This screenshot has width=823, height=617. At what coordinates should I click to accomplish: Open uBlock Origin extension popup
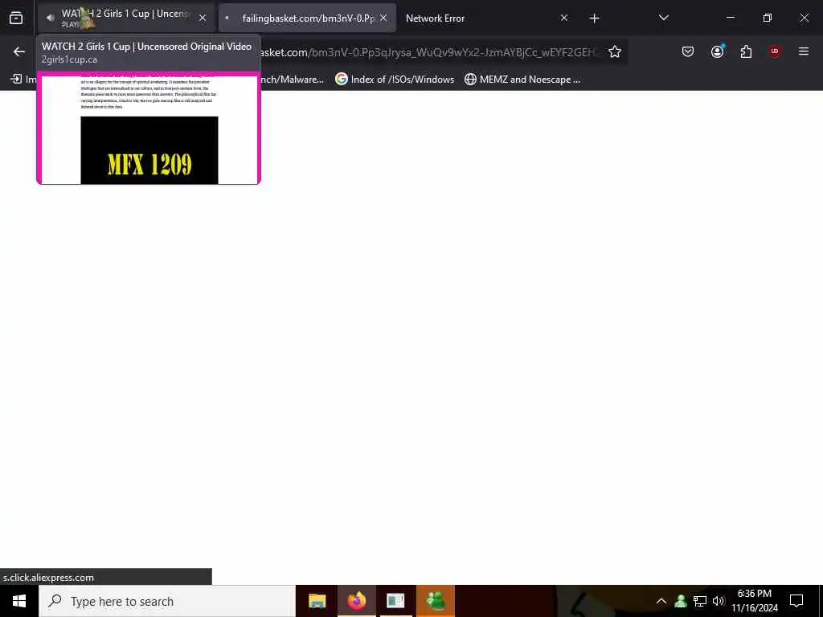click(774, 51)
